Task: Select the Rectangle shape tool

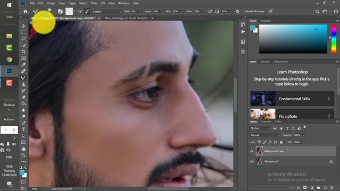Action: [x=23, y=142]
